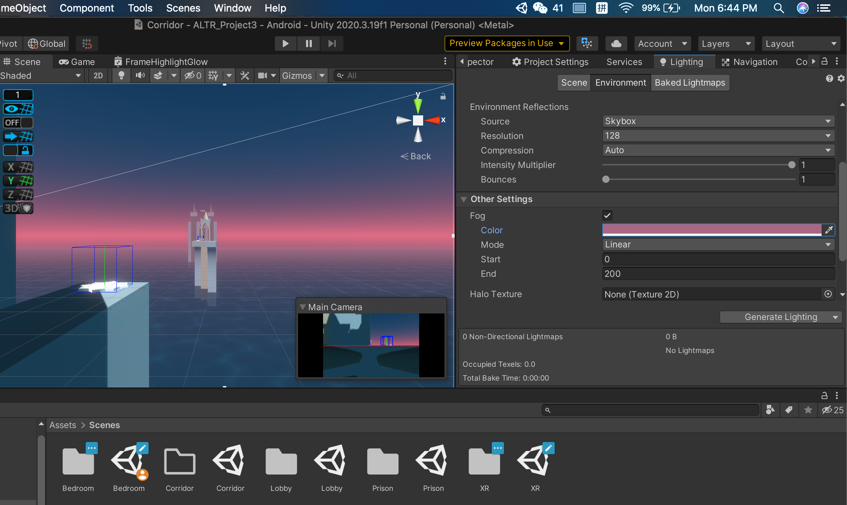Screen dimensions: 847x505
Task: Toggle scene audio speaker icon
Action: pos(140,75)
